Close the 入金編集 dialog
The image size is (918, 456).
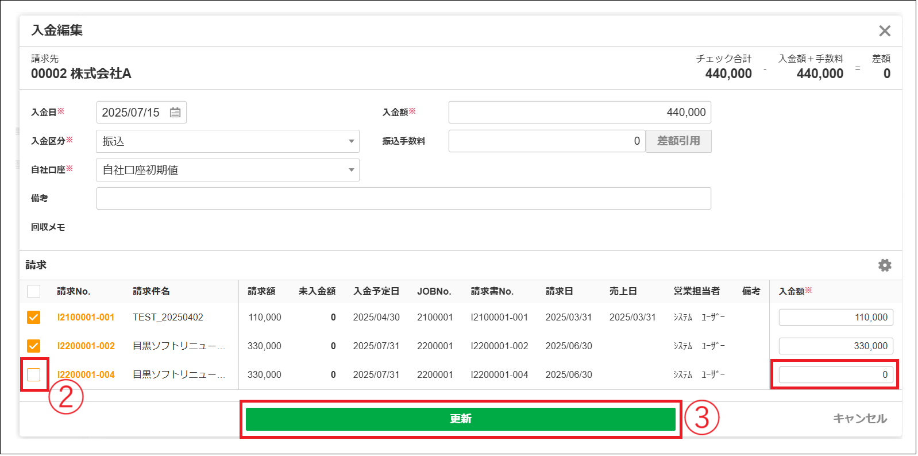[x=885, y=31]
